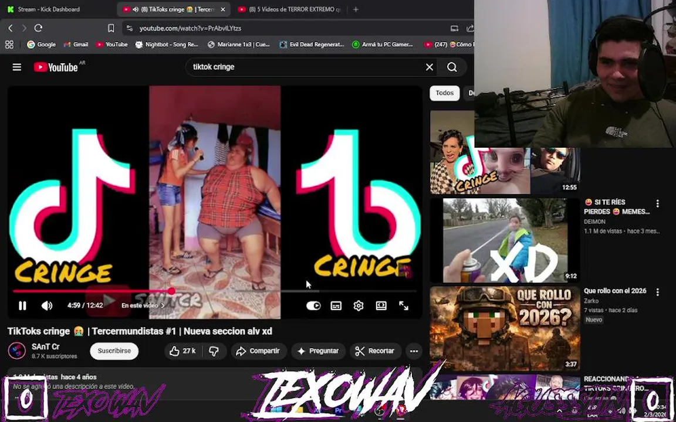Clear the search box with the X
Screen dimensions: 676x422
[x=430, y=67]
